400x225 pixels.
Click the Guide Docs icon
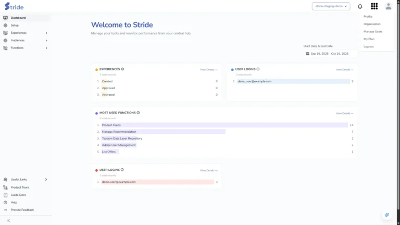coord(5,195)
